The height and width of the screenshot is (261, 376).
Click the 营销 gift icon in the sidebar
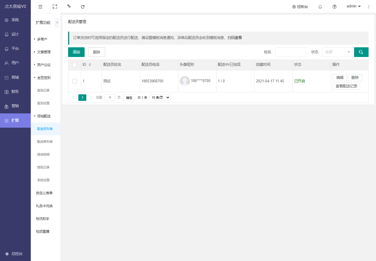coord(7,106)
